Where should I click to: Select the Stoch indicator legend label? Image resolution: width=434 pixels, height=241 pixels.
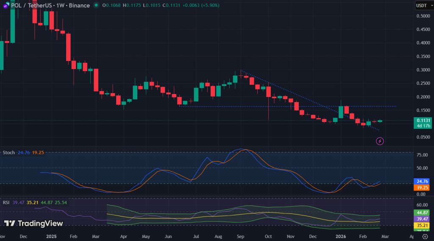coord(9,152)
